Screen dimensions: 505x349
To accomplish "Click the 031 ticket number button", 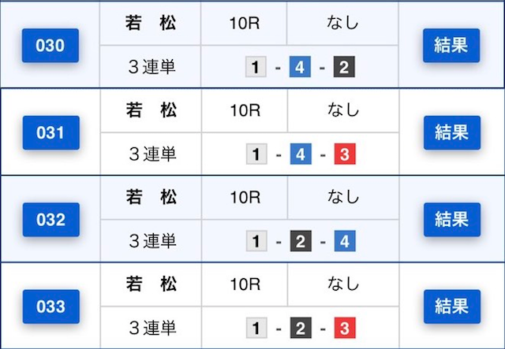I will point(50,132).
